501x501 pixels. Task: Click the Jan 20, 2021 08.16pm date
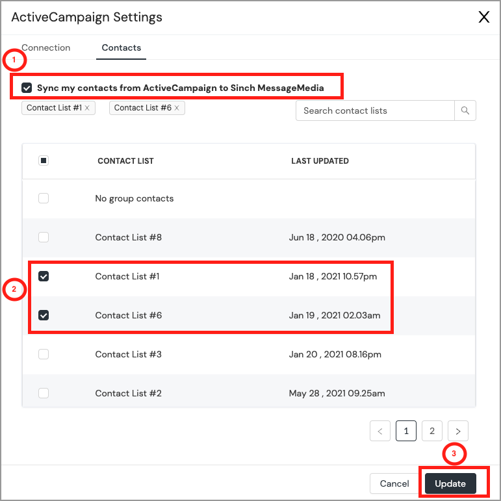tap(335, 354)
